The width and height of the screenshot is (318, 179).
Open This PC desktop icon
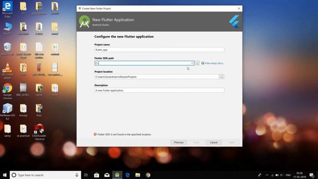[7, 29]
